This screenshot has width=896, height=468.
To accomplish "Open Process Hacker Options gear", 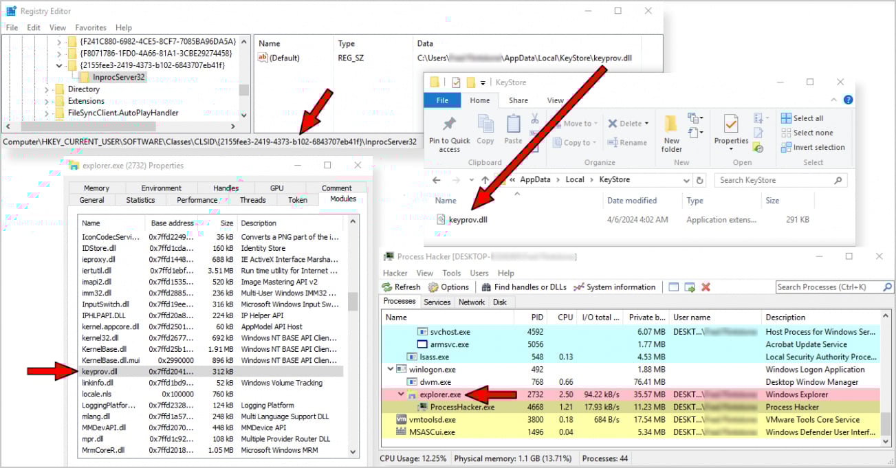I will [x=448, y=287].
